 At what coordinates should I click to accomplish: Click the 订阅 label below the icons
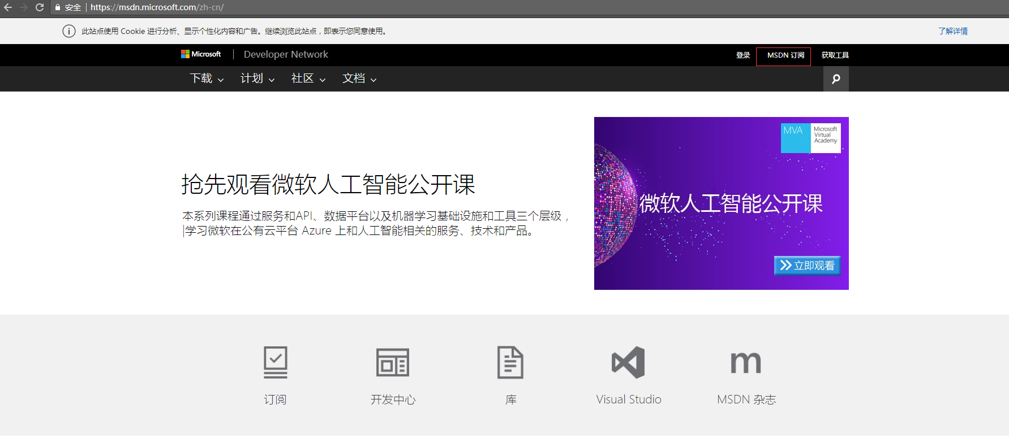[276, 399]
